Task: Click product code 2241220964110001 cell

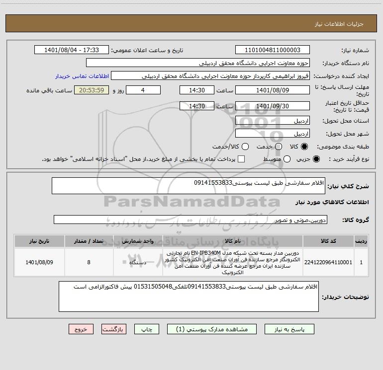Action: [x=328, y=262]
